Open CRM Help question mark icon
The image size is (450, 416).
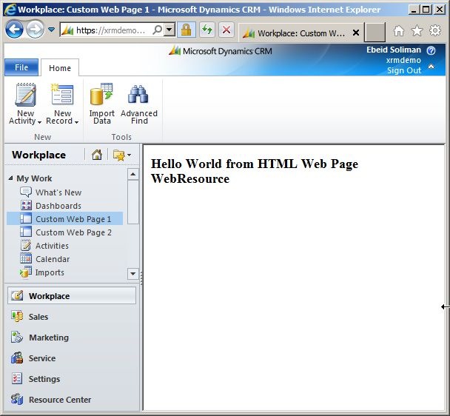(431, 50)
